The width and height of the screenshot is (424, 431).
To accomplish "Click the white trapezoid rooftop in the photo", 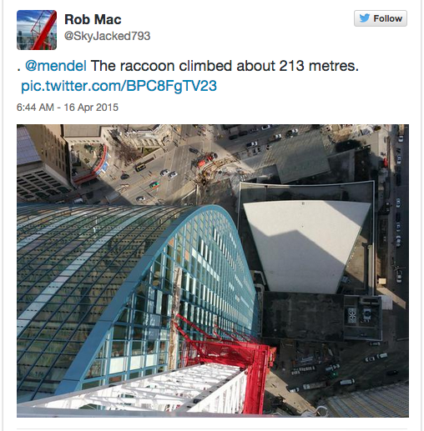I will pos(307,246).
